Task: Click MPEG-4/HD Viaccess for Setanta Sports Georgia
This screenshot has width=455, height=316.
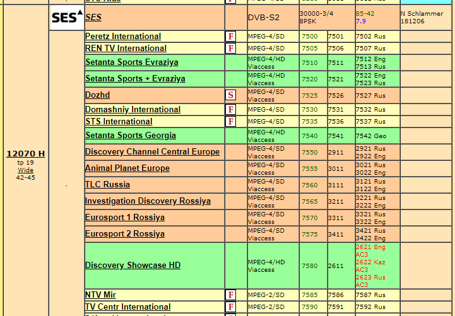Action: (266, 136)
